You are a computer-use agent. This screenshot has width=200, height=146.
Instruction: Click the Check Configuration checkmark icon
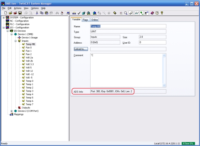click(79, 13)
